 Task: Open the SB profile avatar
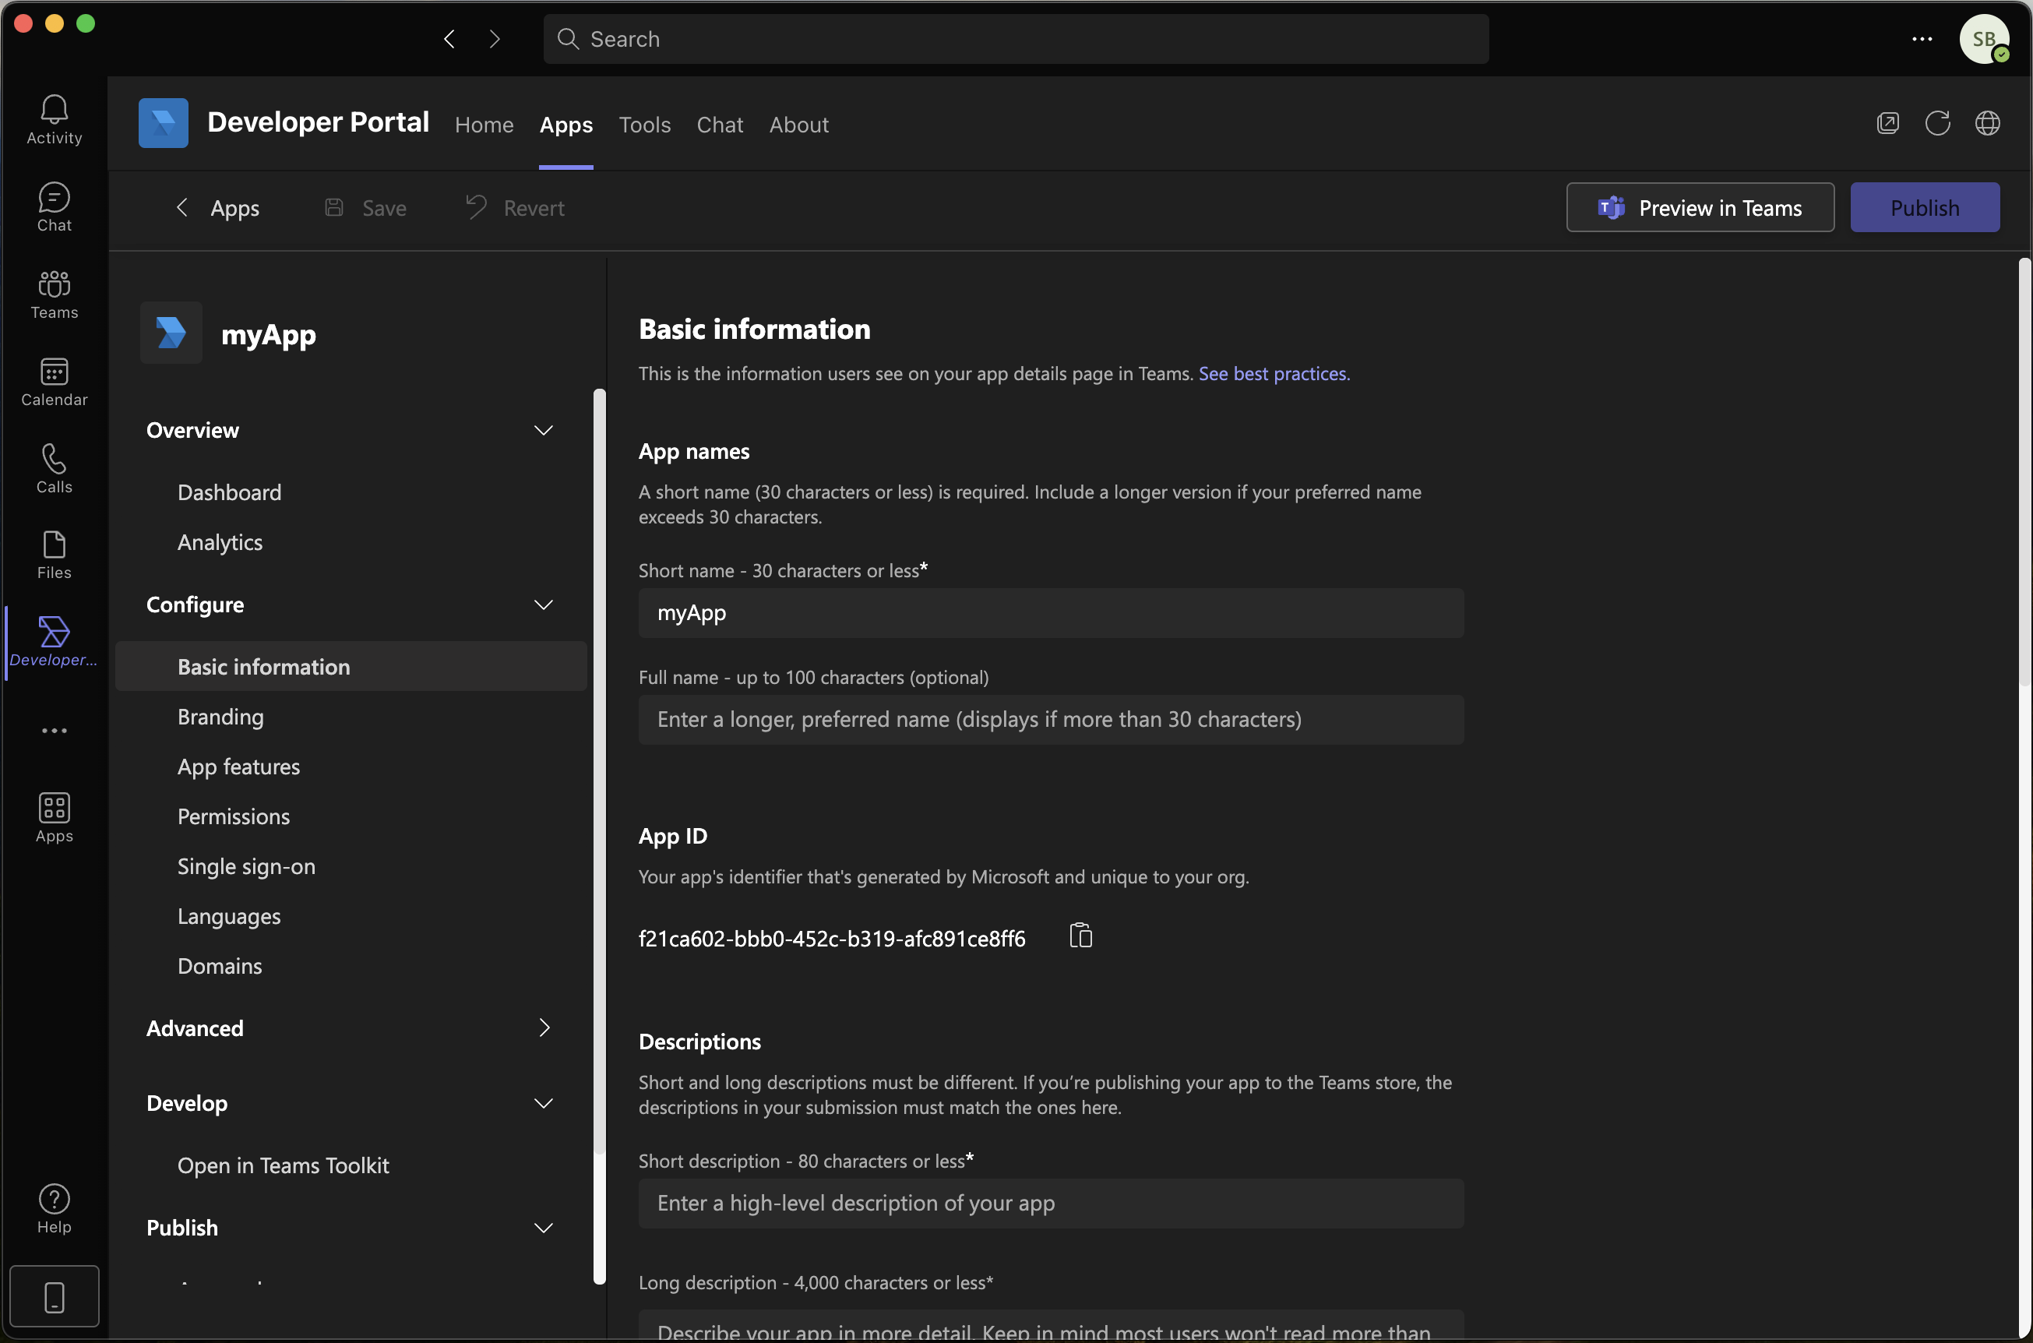tap(1984, 38)
